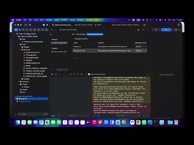Open the sparkle coding assistant button
194x145 pixels.
[x=30, y=25]
